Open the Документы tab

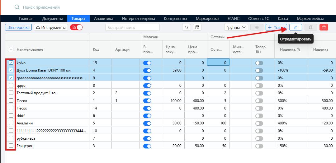(x=53, y=19)
